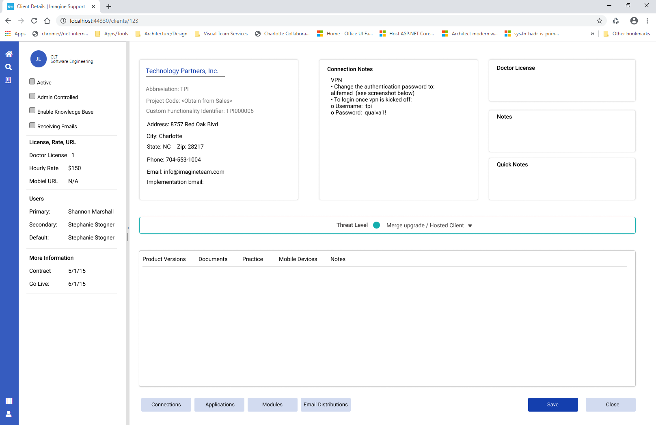Open the Chrome profile account icon
656x425 pixels.
tap(634, 21)
